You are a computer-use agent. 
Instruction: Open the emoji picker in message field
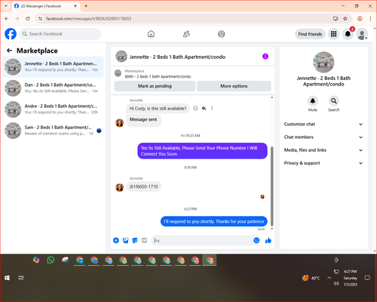(x=256, y=240)
